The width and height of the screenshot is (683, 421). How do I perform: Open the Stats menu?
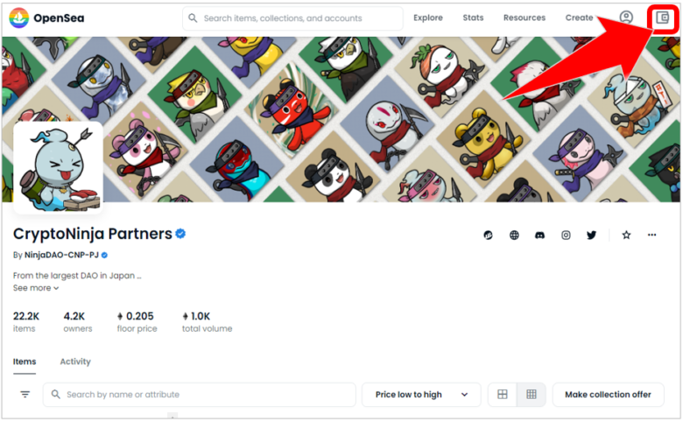click(x=473, y=18)
